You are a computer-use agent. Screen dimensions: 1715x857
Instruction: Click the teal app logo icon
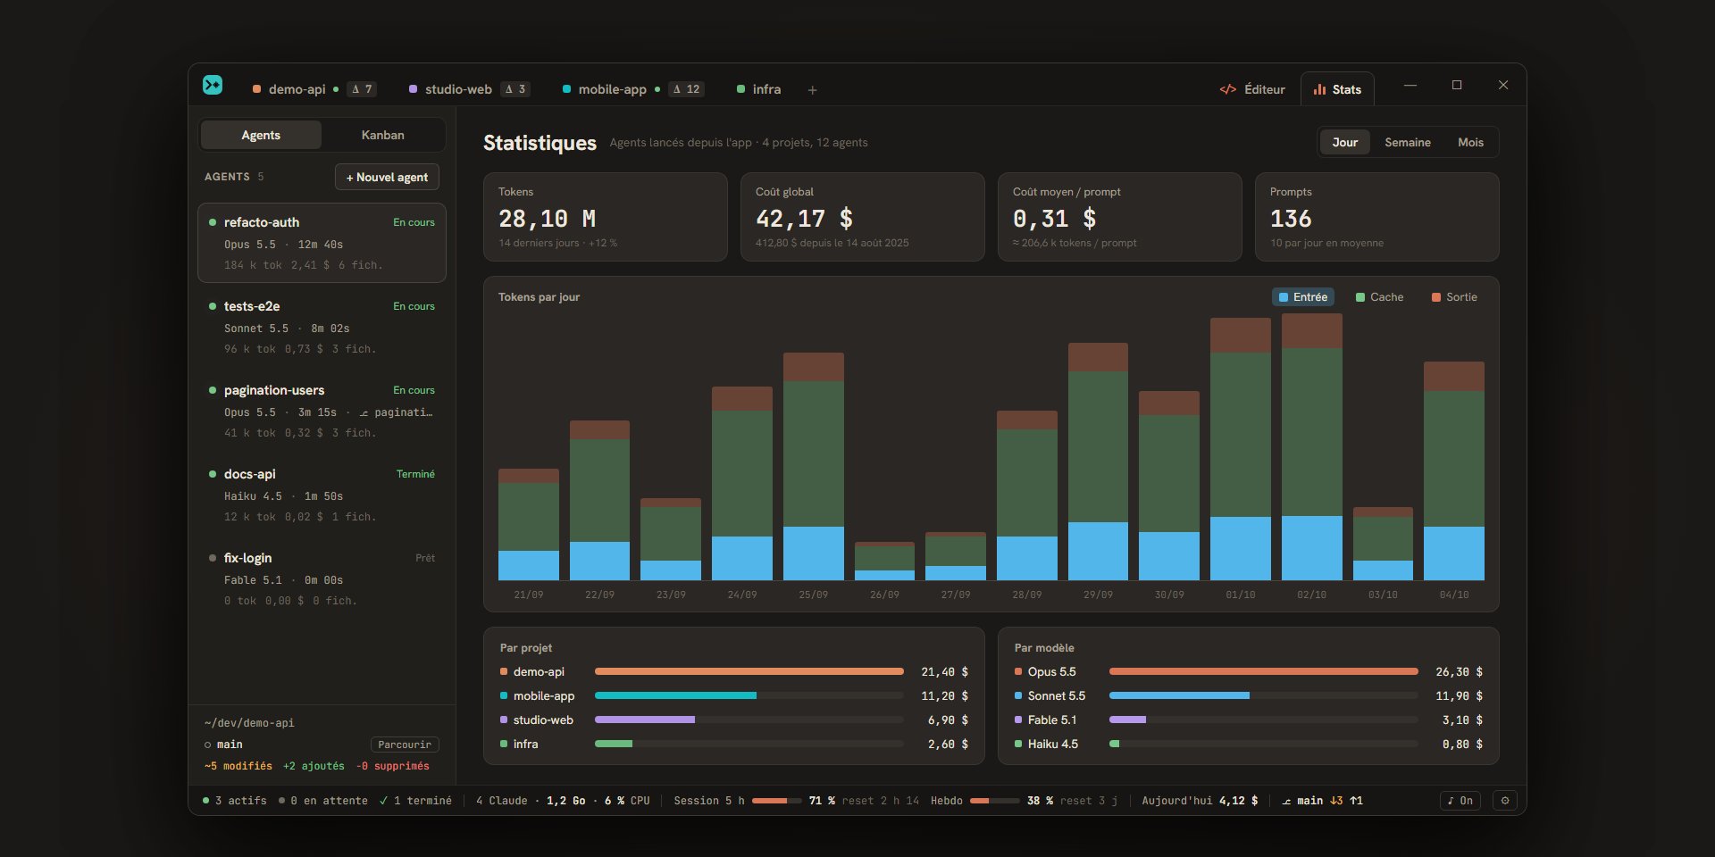coord(213,85)
